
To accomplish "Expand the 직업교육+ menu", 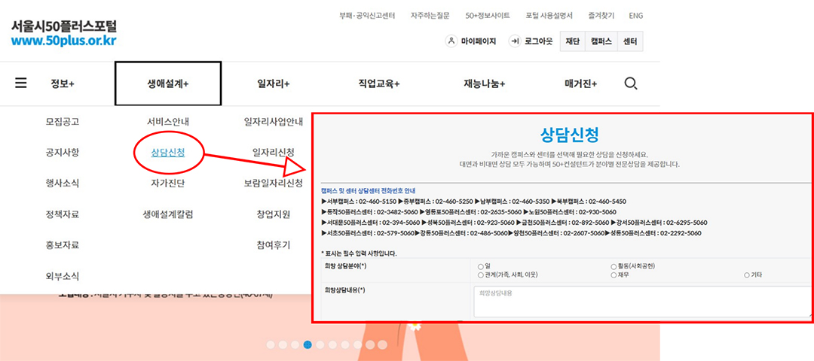I will click(x=378, y=83).
